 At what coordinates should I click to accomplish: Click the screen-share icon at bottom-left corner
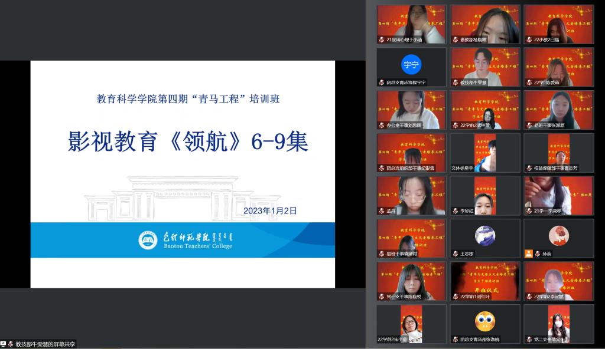pos(4,344)
